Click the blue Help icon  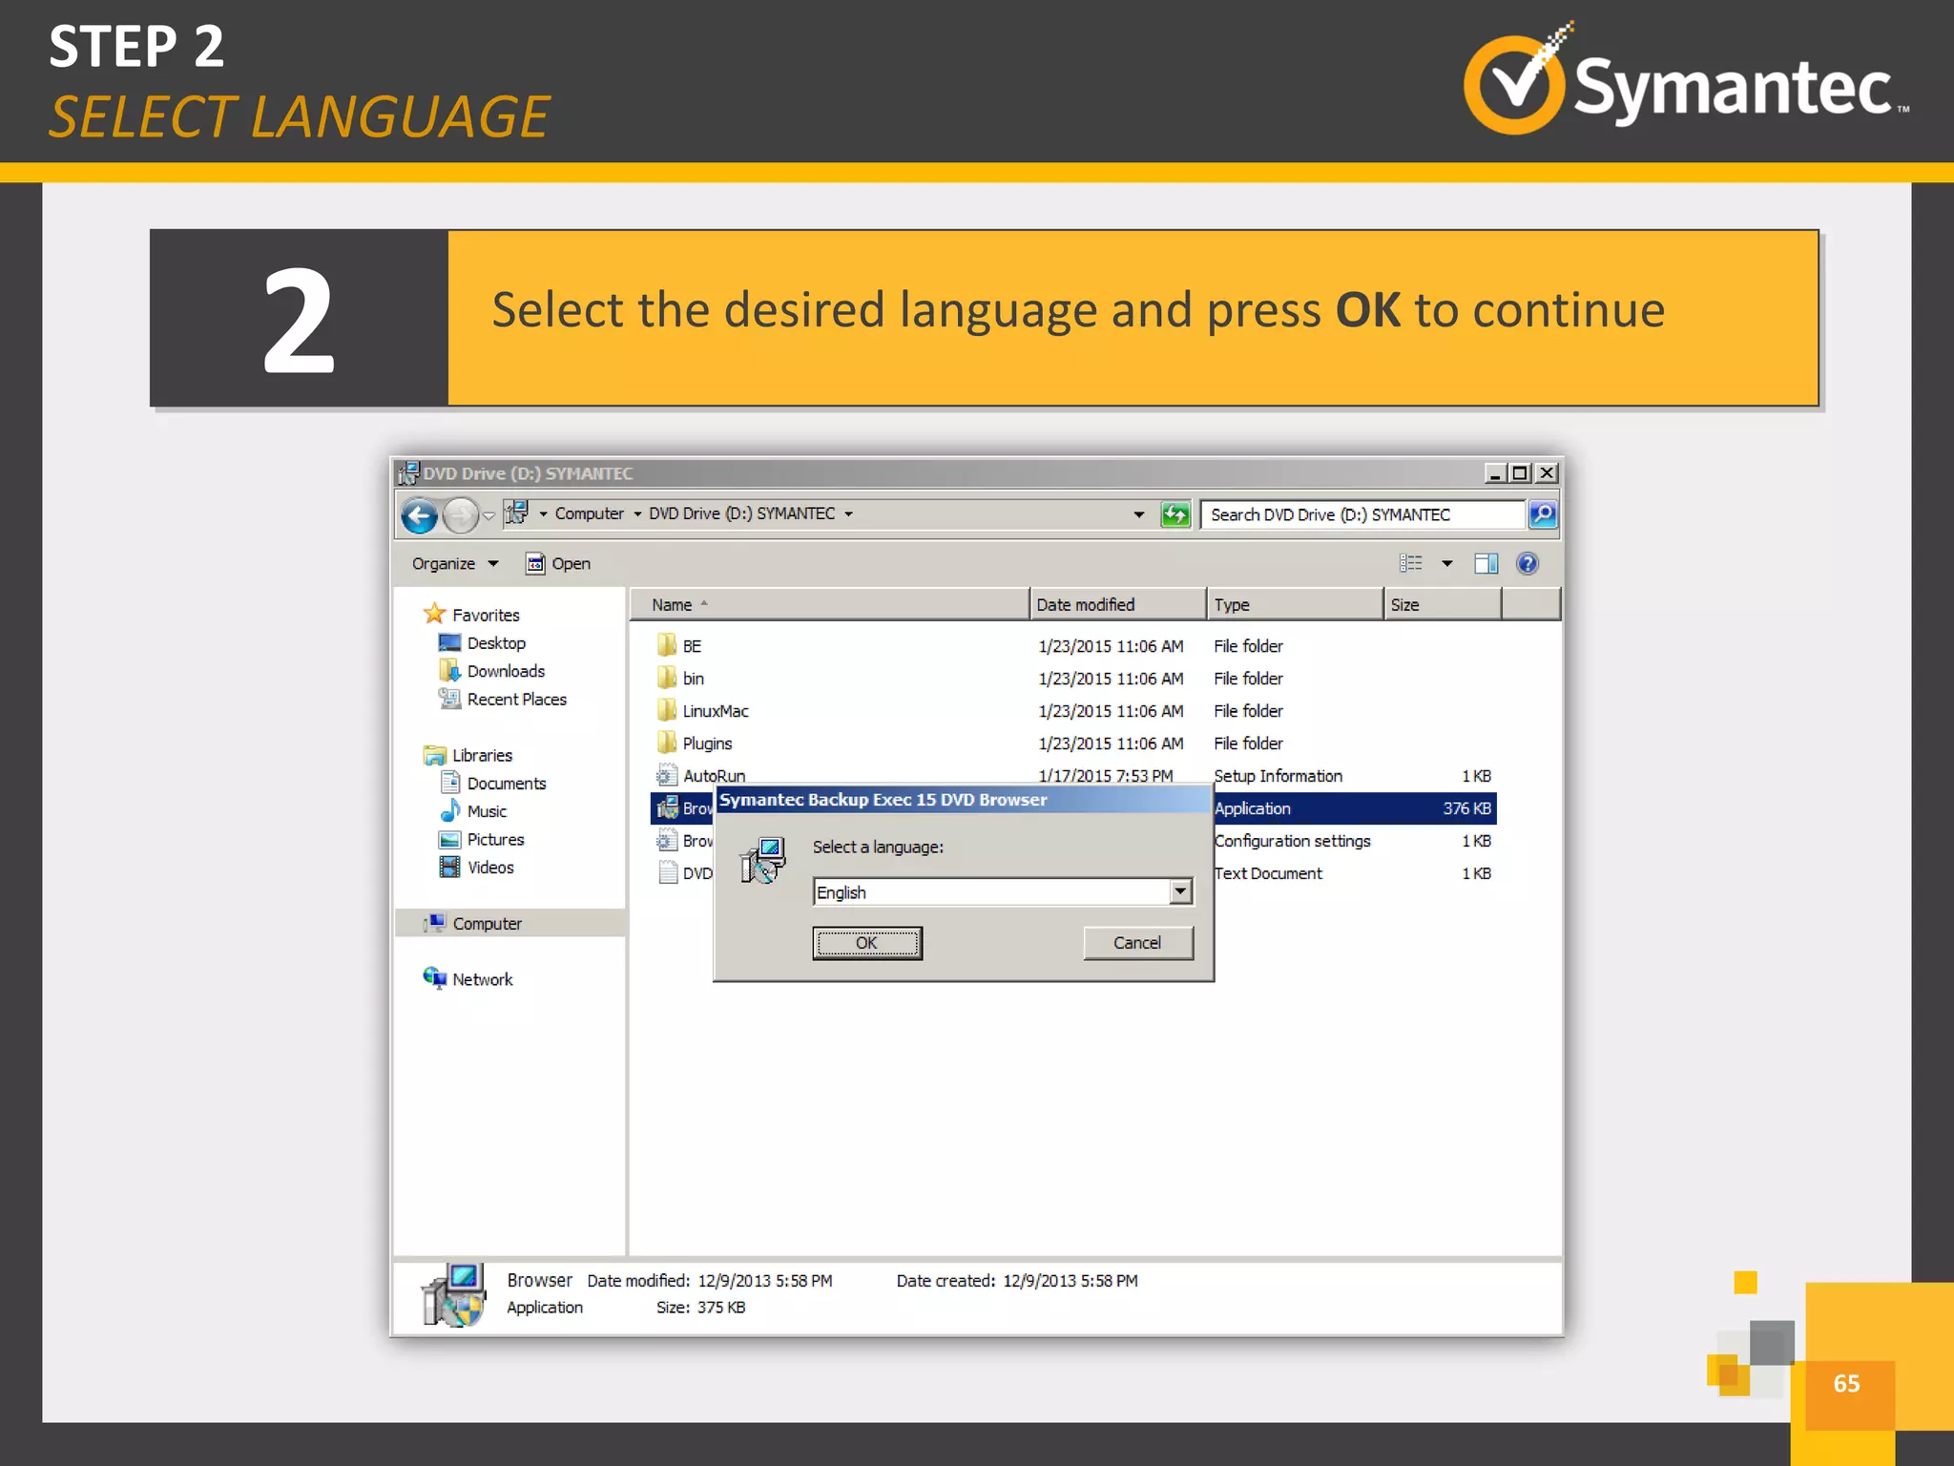coord(1528,563)
